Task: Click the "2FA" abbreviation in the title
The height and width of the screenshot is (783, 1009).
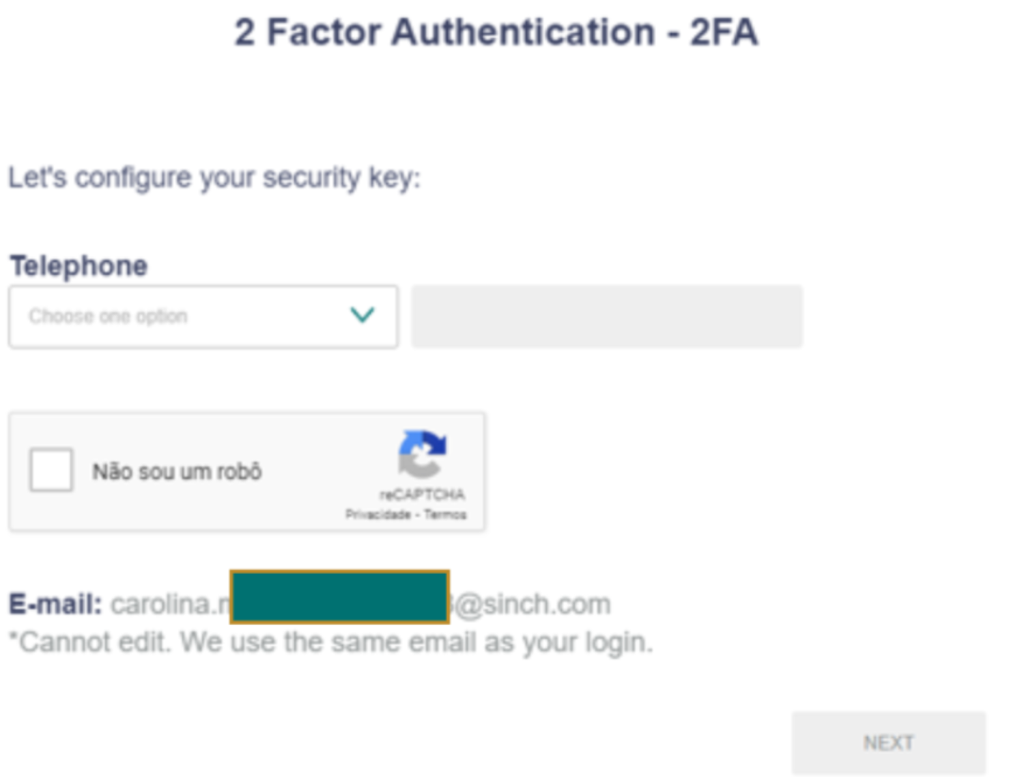Action: (x=724, y=32)
